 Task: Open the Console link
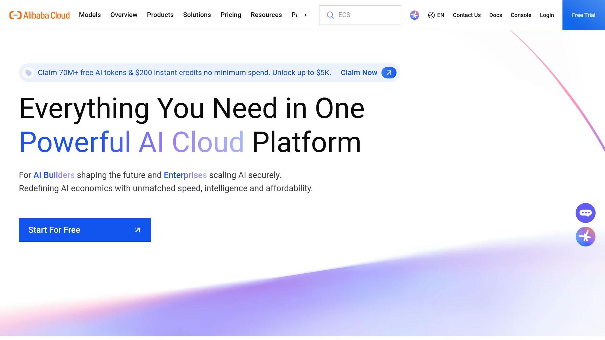pyautogui.click(x=521, y=15)
